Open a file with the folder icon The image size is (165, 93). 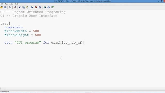[x=1, y=7]
